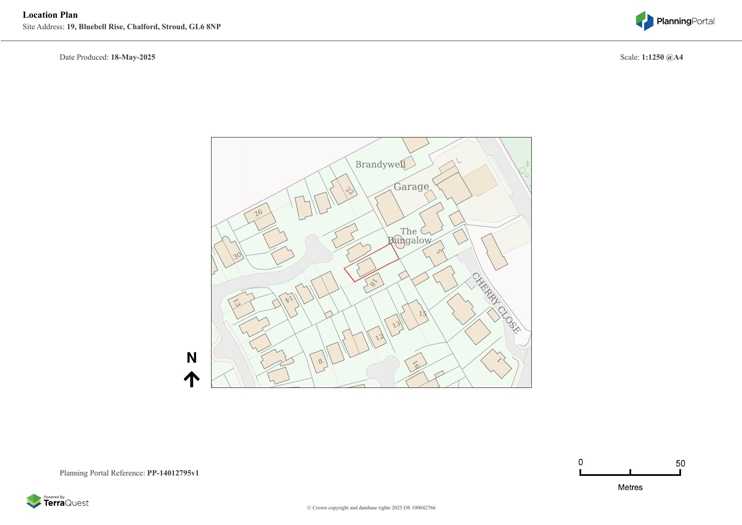Click the PlanningPortal logo
The image size is (742, 525).
[x=675, y=21]
